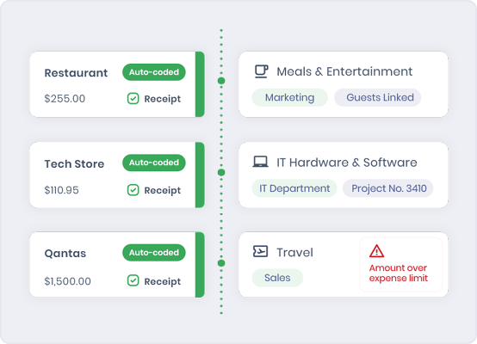Click the green timeline dot beside Qantas
Viewport: 477px width, 344px height.
pos(221,263)
